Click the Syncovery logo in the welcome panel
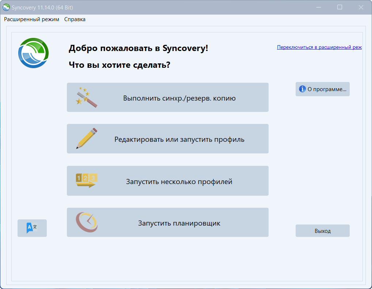372x289 pixels. pyautogui.click(x=34, y=53)
